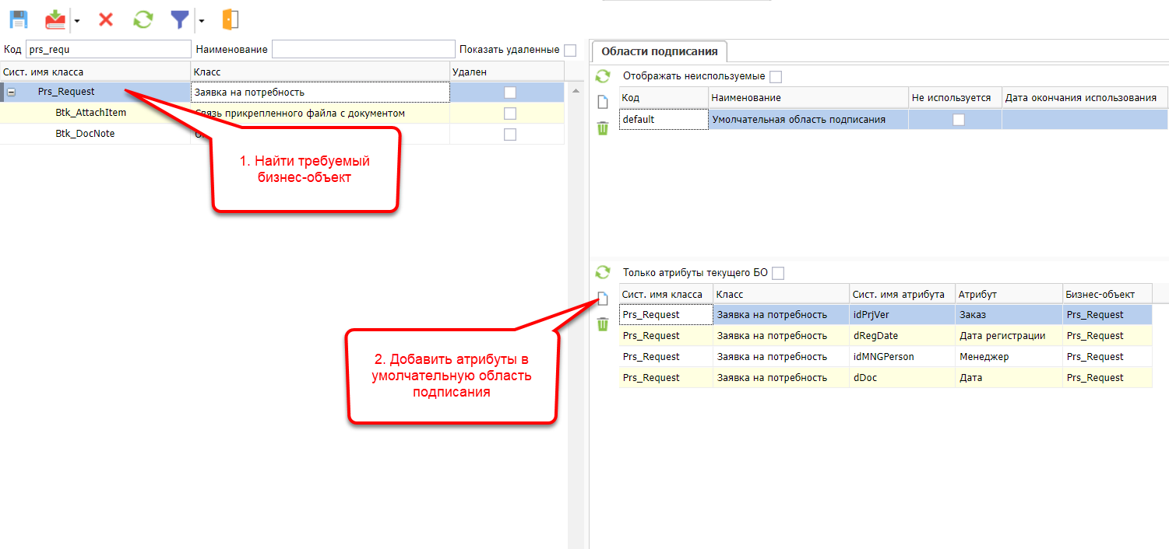Add new attribute with blank page icon

click(603, 299)
